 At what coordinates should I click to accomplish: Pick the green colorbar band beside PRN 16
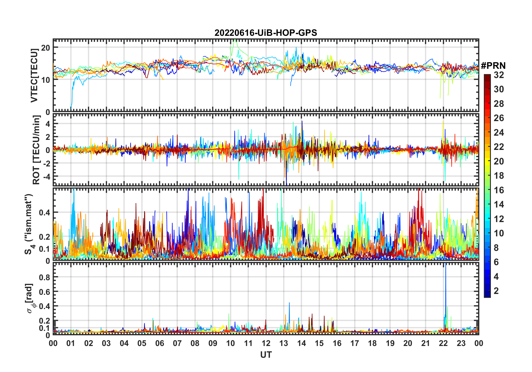(x=487, y=190)
